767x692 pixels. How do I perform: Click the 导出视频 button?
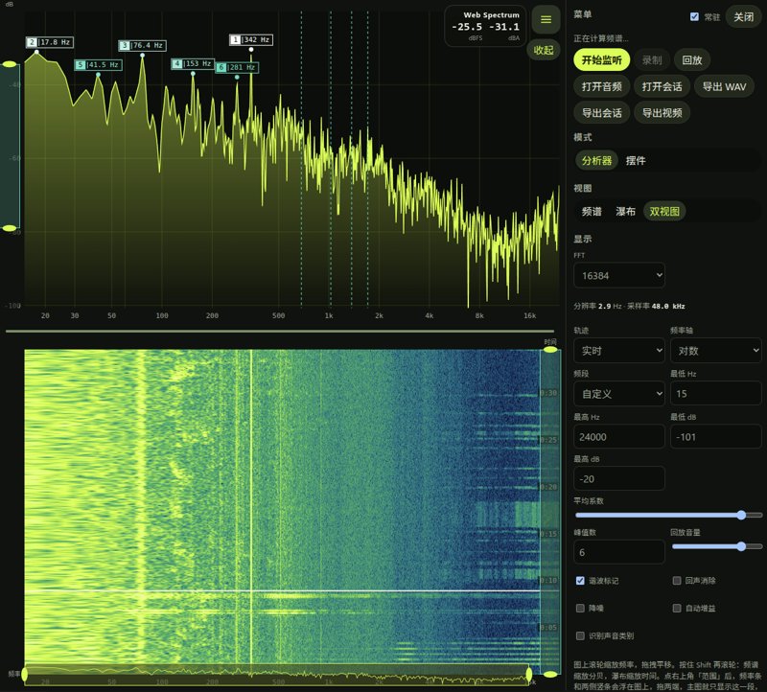click(662, 113)
